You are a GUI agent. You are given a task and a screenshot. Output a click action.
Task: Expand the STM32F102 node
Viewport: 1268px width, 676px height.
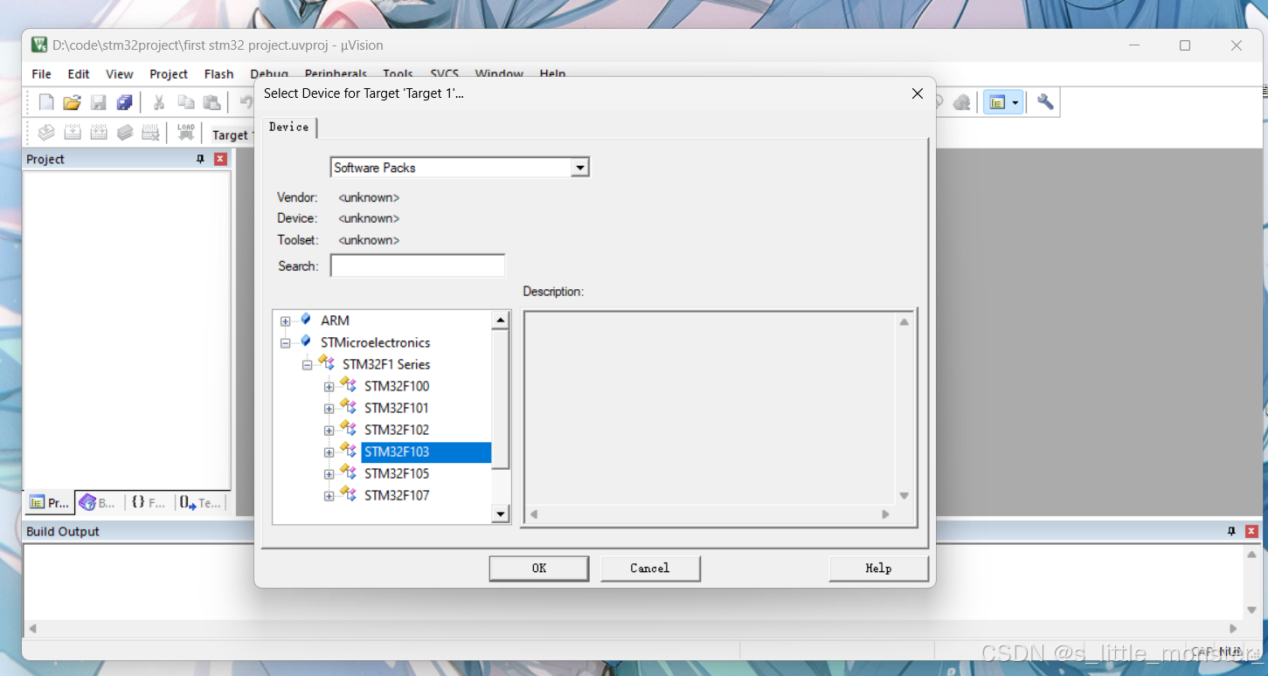pyautogui.click(x=329, y=431)
